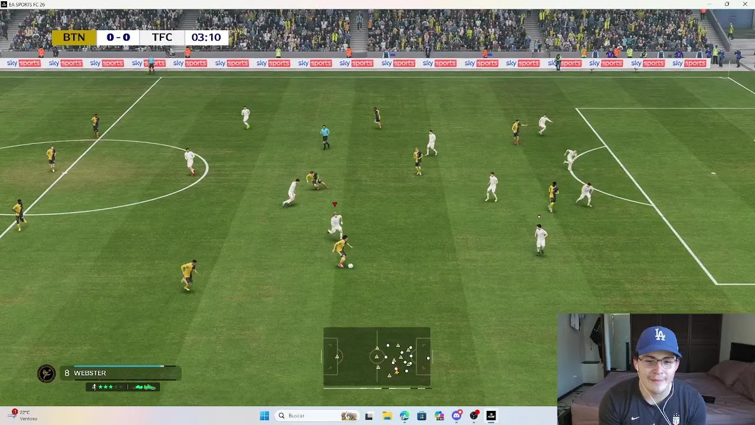The height and width of the screenshot is (425, 755).
Task: Click the red triangle player indicator on the pitch
Action: click(x=334, y=204)
